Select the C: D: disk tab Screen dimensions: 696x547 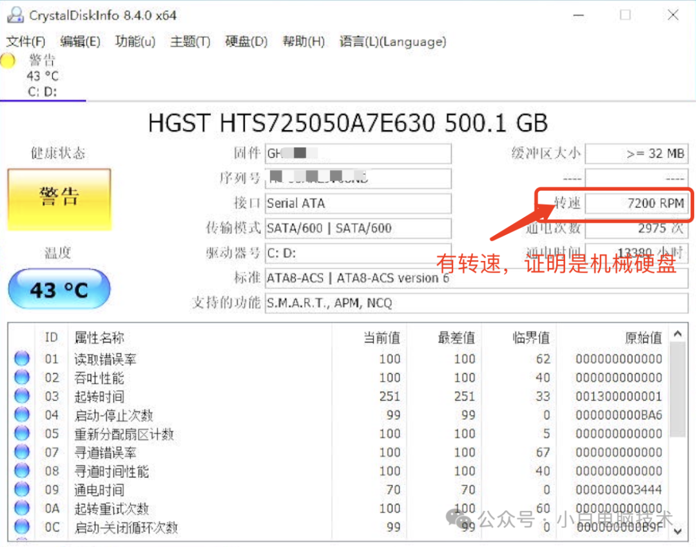tap(43, 75)
